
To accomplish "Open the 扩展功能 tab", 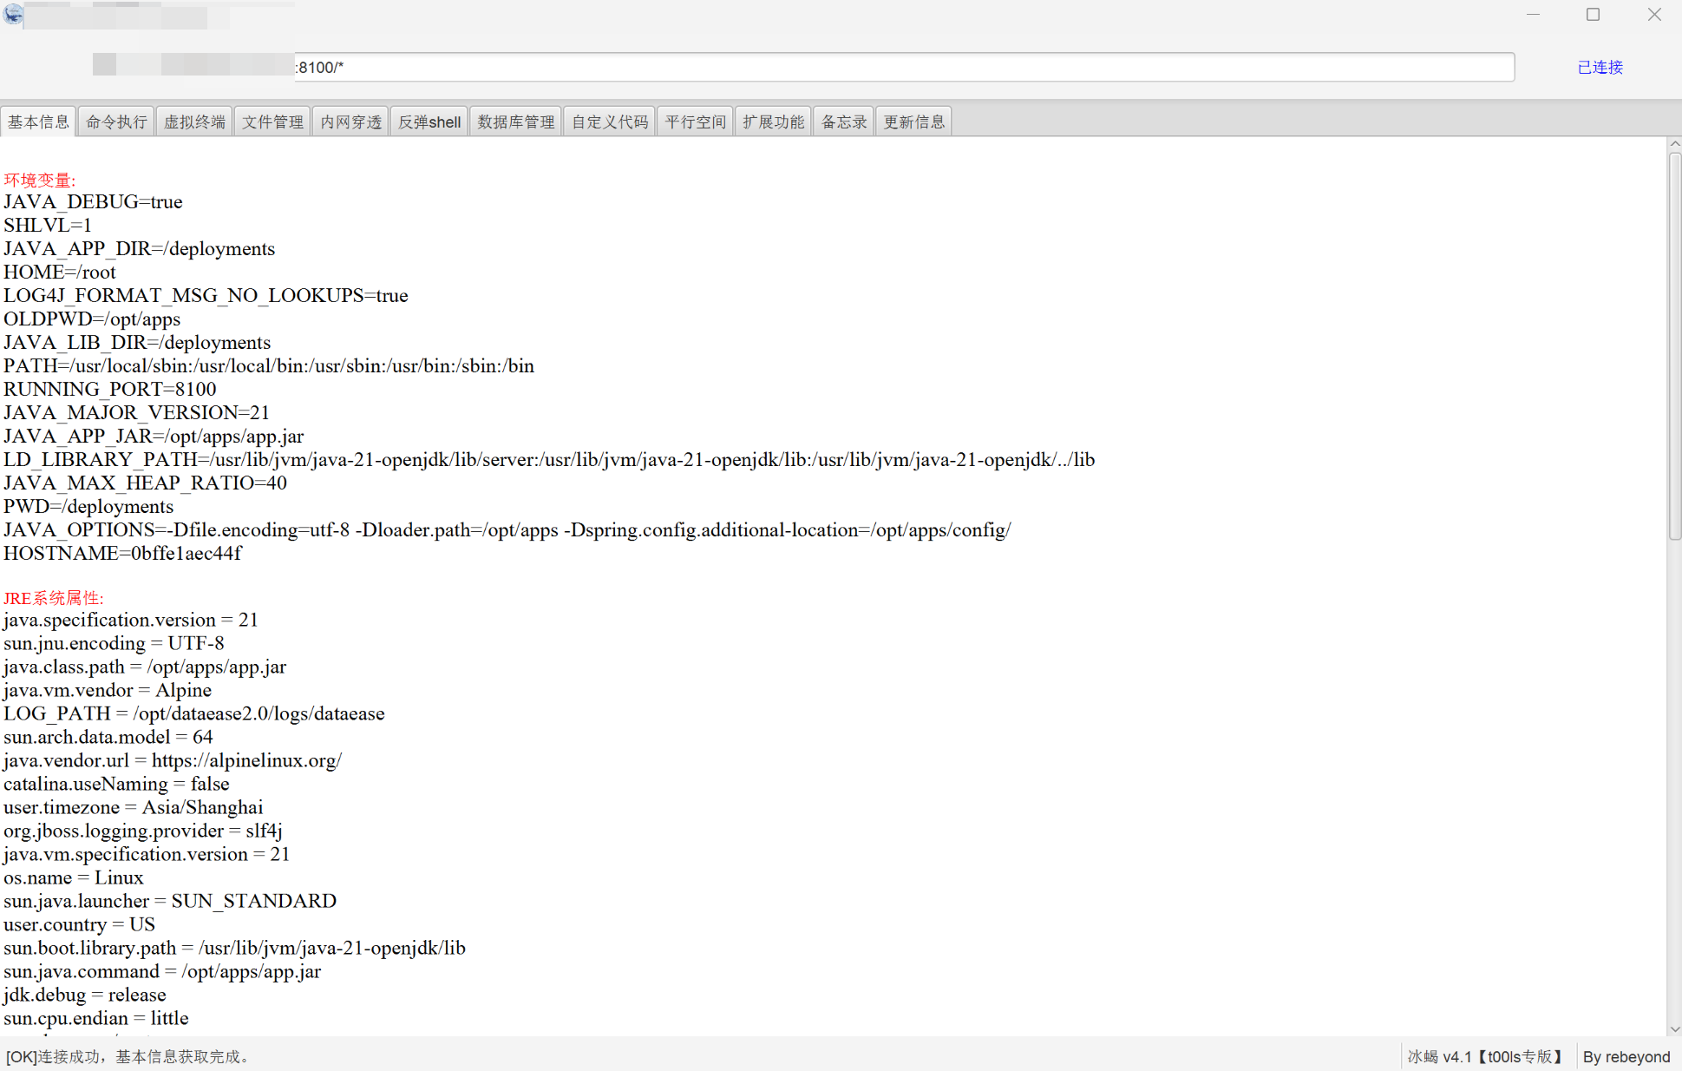I will tap(773, 122).
